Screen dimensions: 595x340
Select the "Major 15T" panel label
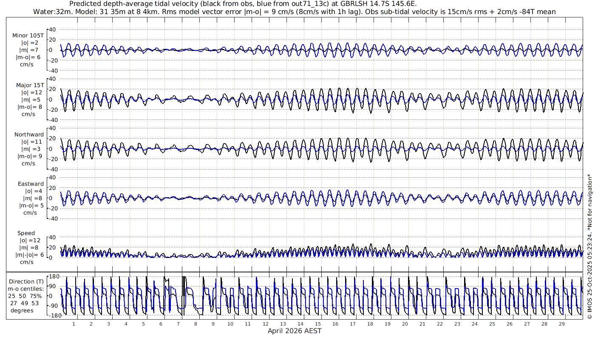click(30, 85)
